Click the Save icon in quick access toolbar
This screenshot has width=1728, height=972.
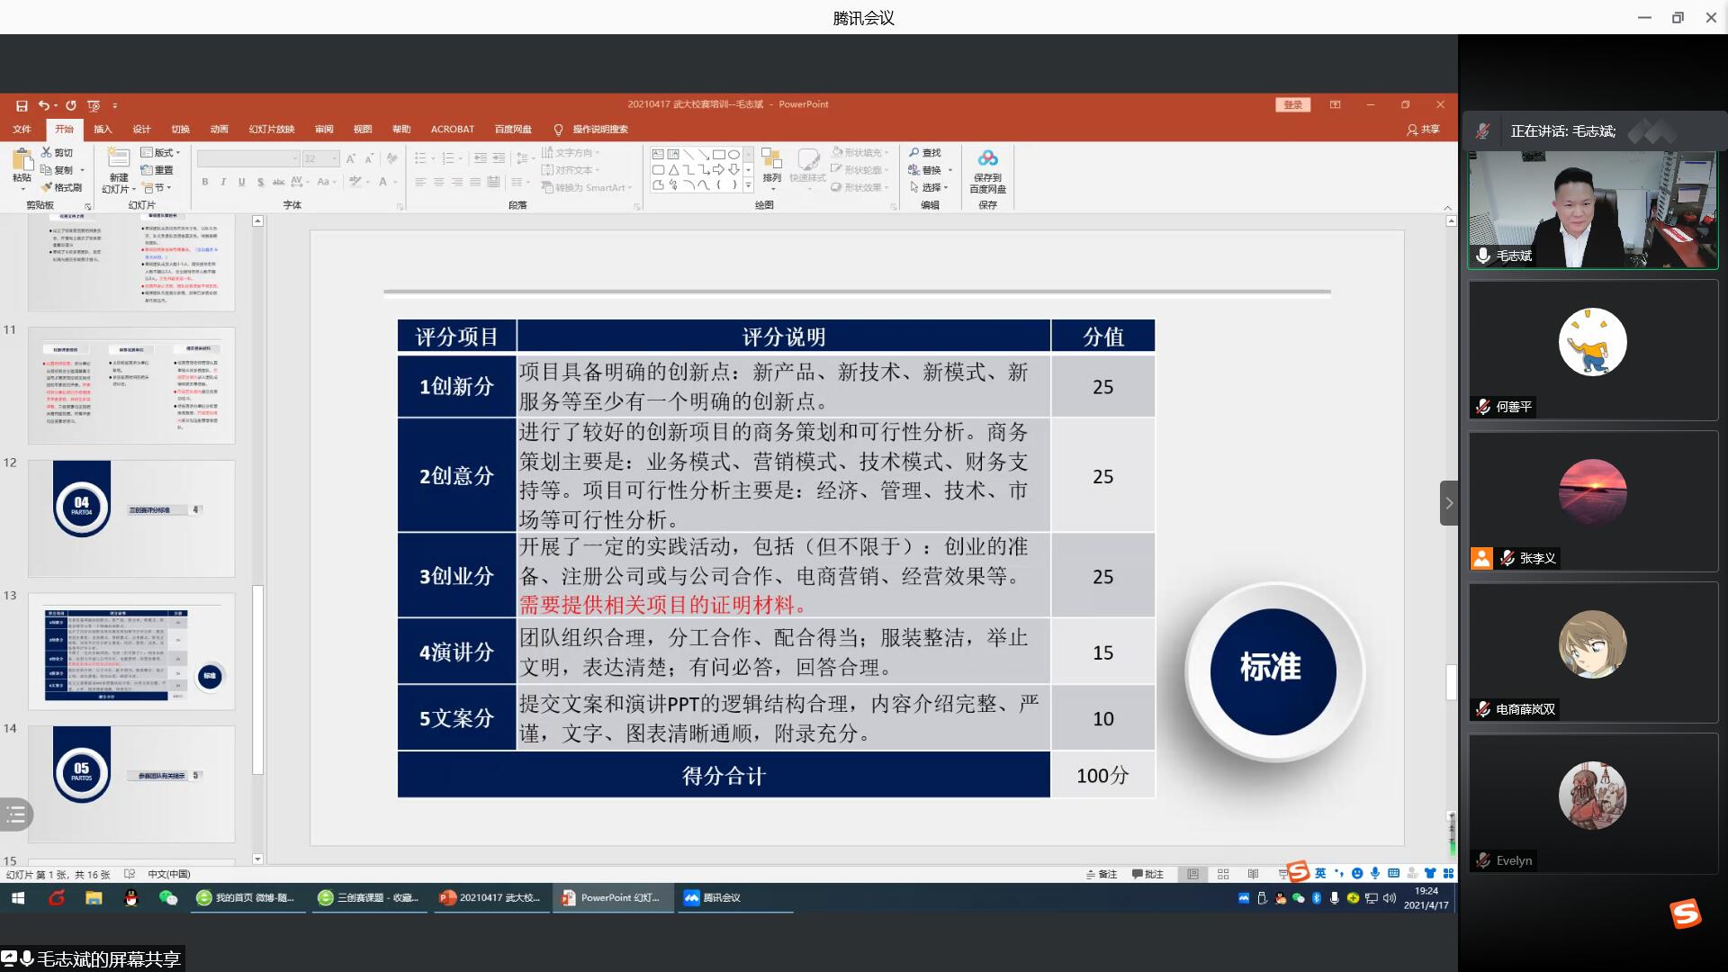tap(22, 105)
